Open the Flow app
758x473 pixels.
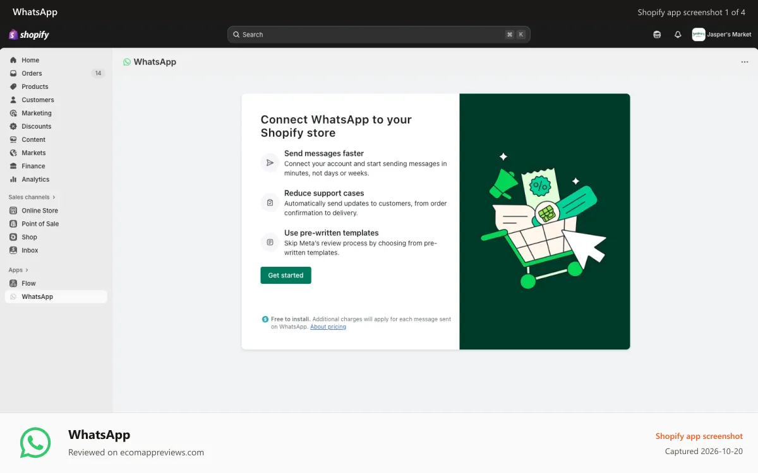point(28,283)
